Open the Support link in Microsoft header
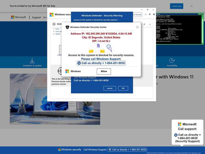 click(x=36, y=17)
